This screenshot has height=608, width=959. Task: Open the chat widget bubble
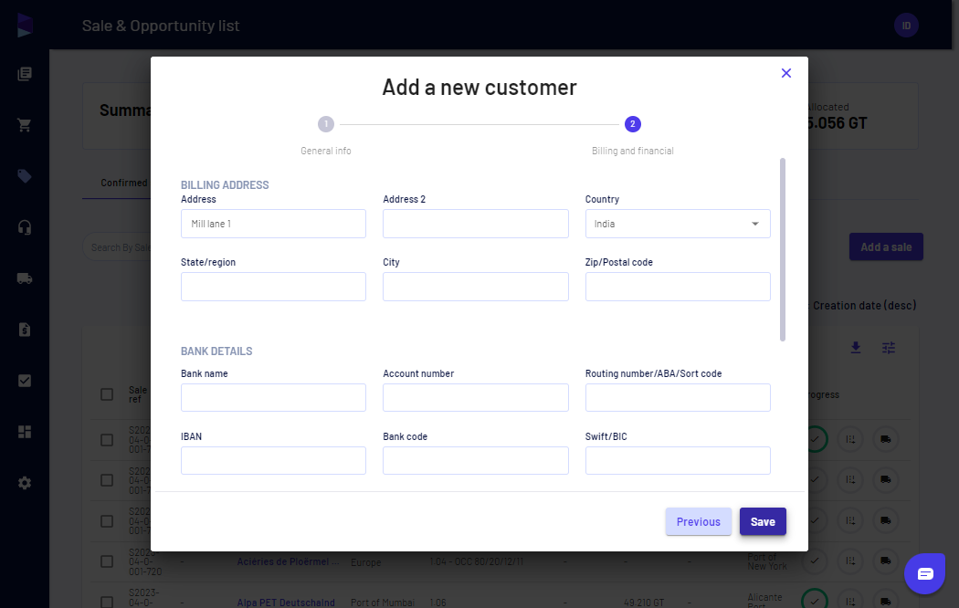point(924,573)
